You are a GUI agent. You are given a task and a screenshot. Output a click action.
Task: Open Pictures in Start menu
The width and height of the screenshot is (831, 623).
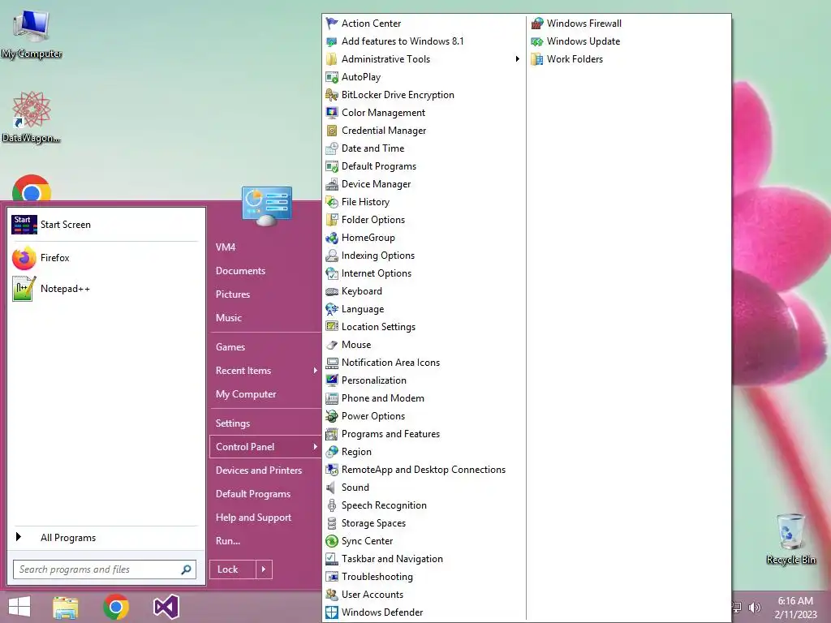233,294
